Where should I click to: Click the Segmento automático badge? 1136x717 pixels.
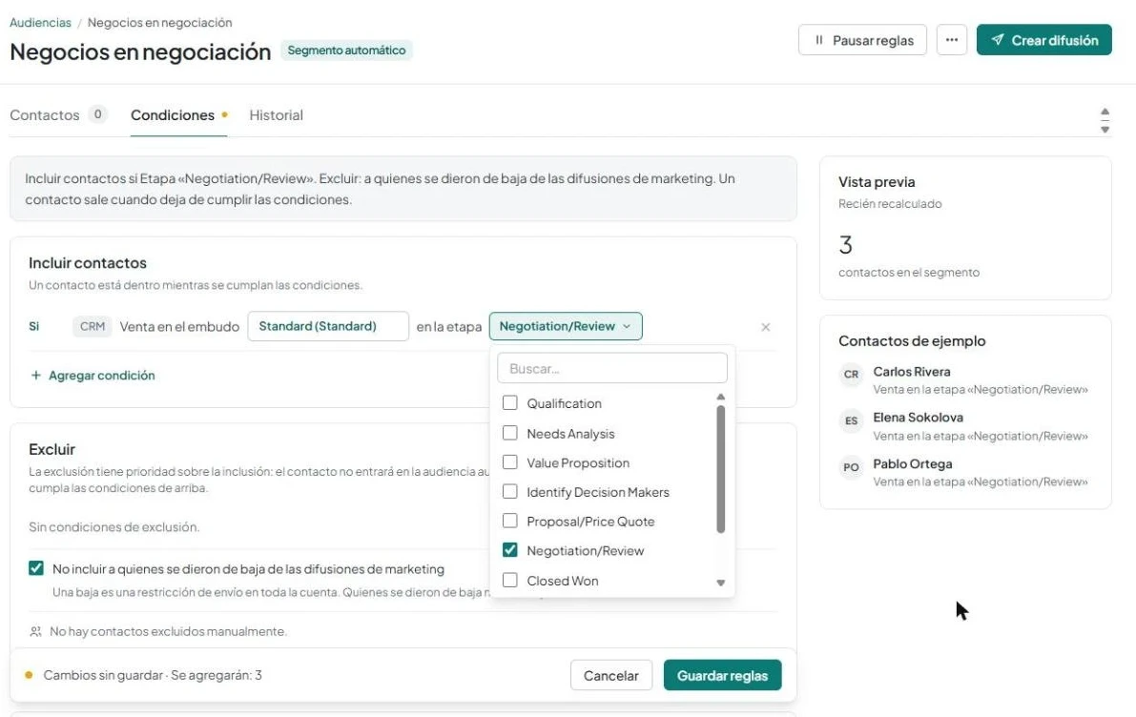pyautogui.click(x=346, y=50)
